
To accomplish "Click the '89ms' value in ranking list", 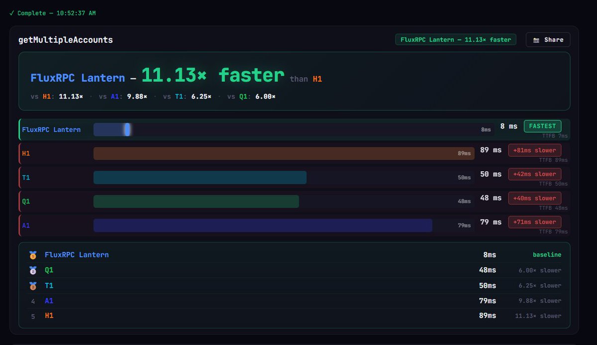I will [487, 316].
